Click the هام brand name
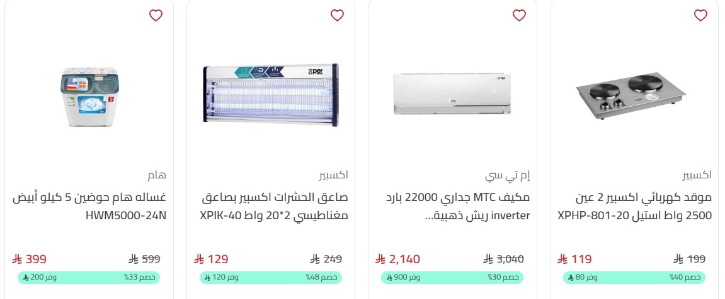The width and height of the screenshot is (725, 299). [156, 175]
